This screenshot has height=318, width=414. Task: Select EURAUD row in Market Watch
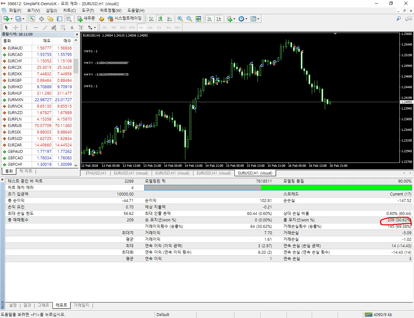coord(37,48)
